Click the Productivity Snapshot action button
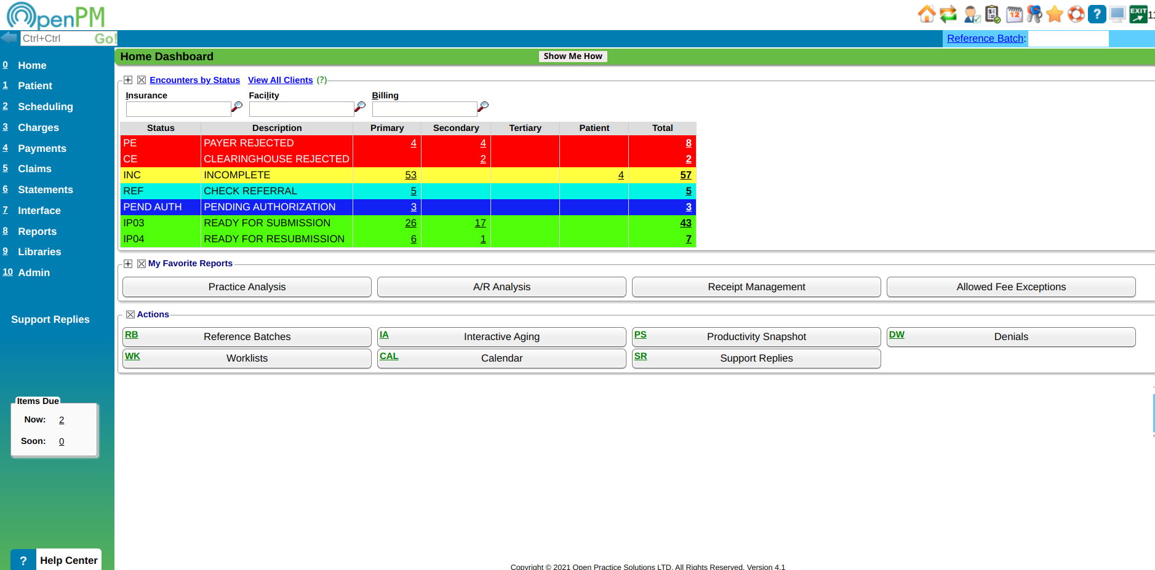Screen dimensions: 1155x570 point(756,336)
